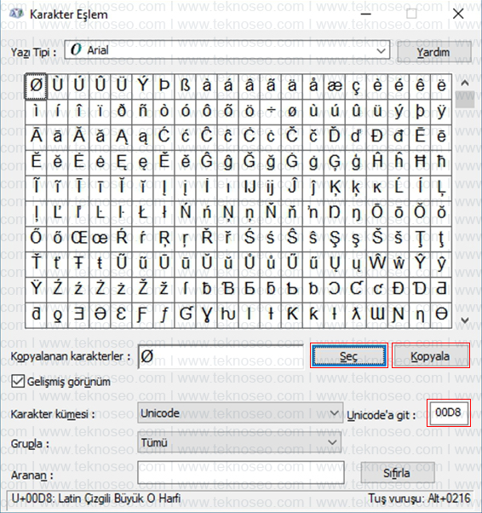482x513 pixels.
Task: Click the scroll up arrow of the grid
Action: [x=465, y=84]
